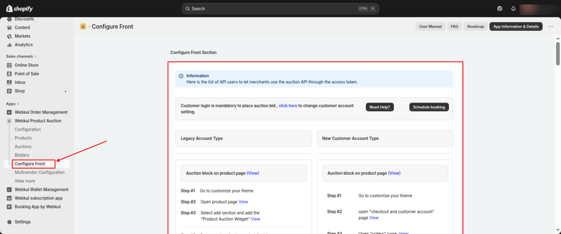Open Auctions submenu item
Screen dimensions: 561x234
click(23, 146)
